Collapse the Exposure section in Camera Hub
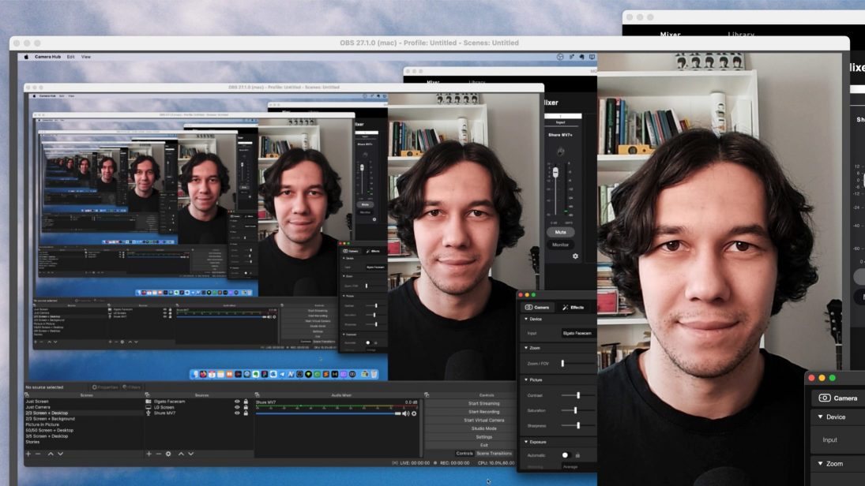Viewport: 865px width, 486px height. click(526, 442)
